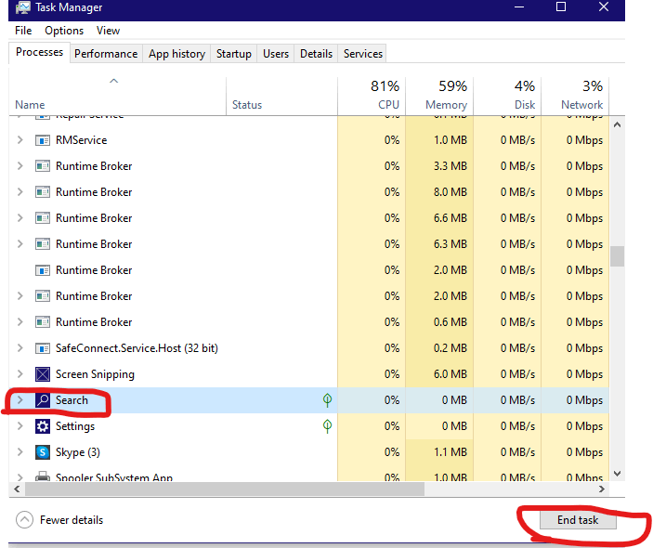This screenshot has width=653, height=548.
Task: Switch to the Users tab
Action: click(276, 54)
